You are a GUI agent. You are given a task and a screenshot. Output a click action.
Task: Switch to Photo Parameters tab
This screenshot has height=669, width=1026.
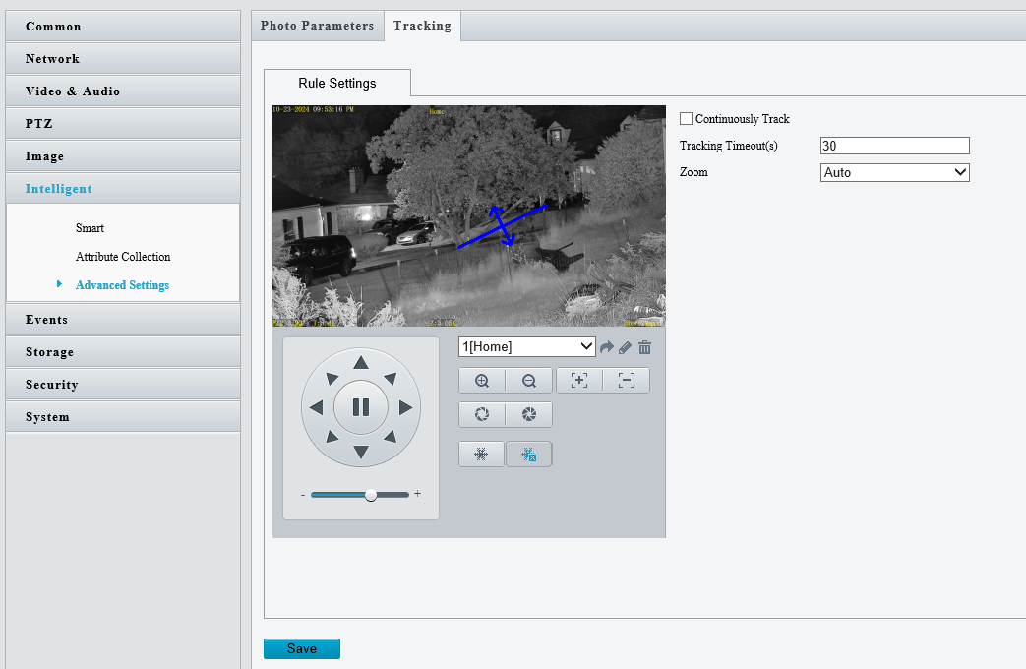click(x=318, y=26)
